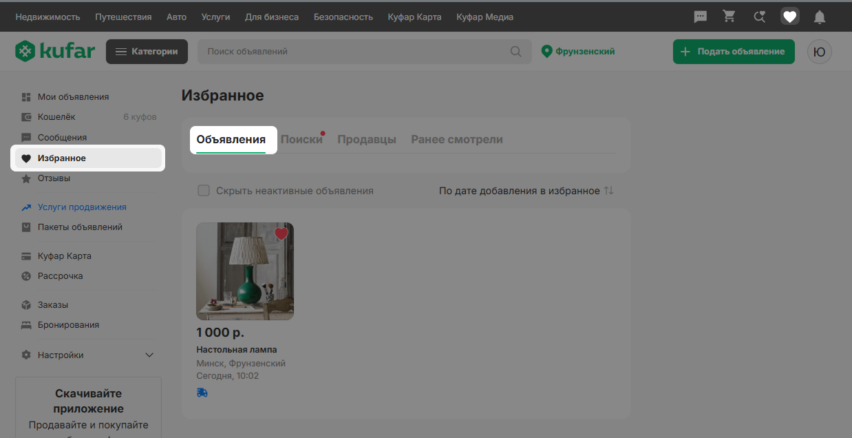Open Пакеты объявлений in sidebar

tap(80, 227)
